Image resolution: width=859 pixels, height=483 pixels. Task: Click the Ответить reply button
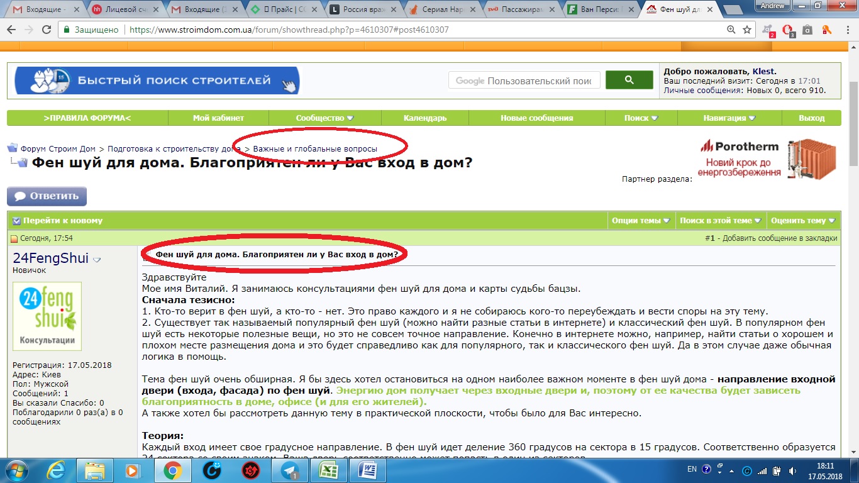47,196
